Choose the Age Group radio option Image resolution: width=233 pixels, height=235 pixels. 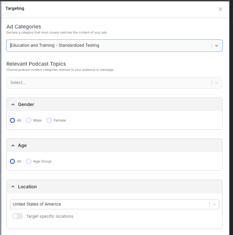[29, 161]
